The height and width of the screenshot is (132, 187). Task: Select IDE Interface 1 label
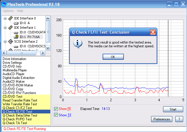pyautogui.click(x=25, y=28)
